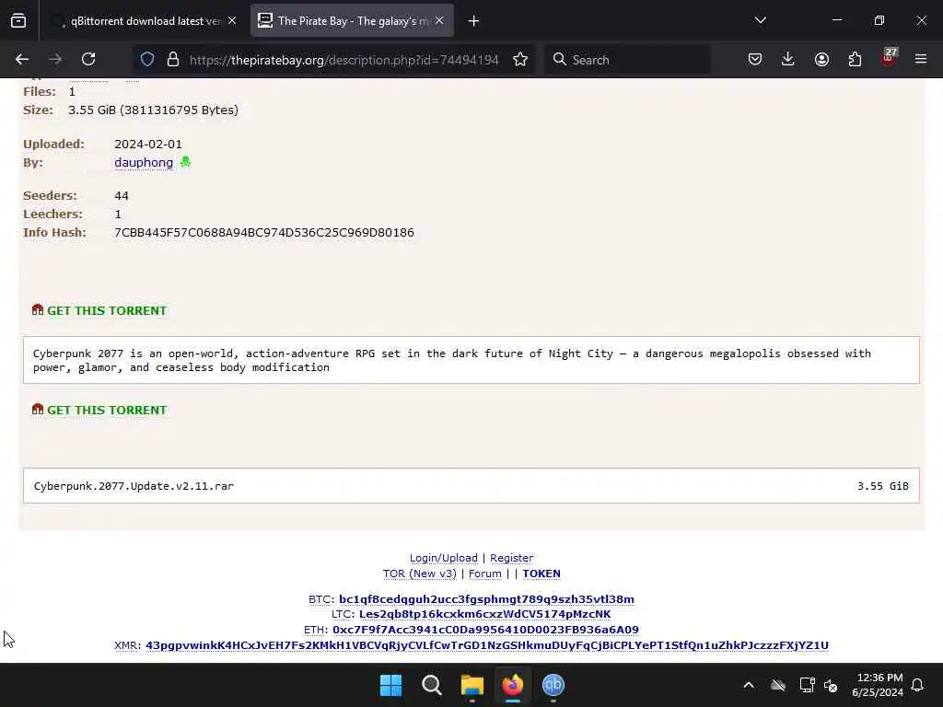Open the Windows Start menu

pyautogui.click(x=390, y=685)
